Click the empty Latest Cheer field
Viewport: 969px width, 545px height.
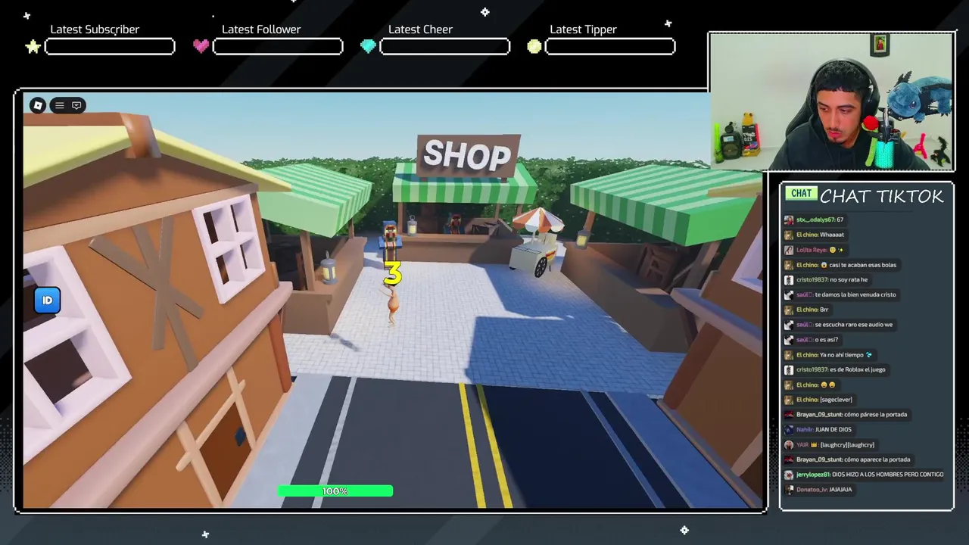pyautogui.click(x=444, y=47)
